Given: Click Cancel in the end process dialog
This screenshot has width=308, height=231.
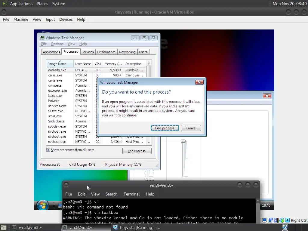Looking at the screenshot, I should (x=191, y=128).
